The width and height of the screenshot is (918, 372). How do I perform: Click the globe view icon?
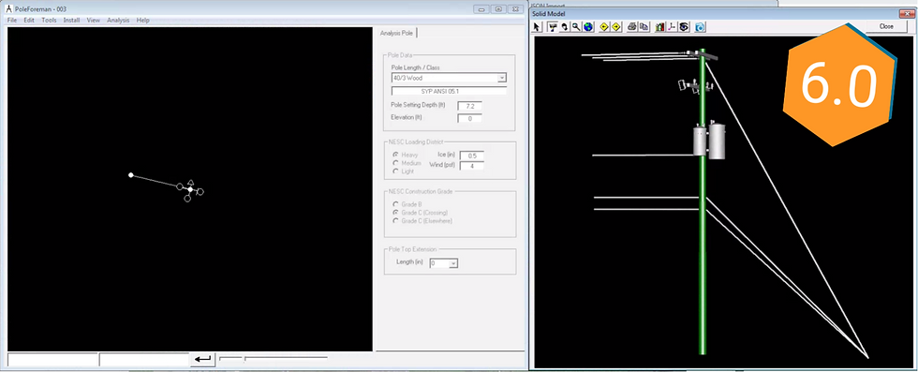tap(588, 27)
